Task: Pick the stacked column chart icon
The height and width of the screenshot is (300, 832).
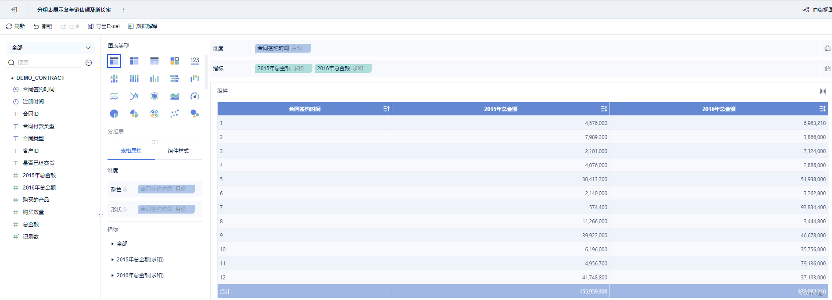Action: 134,79
